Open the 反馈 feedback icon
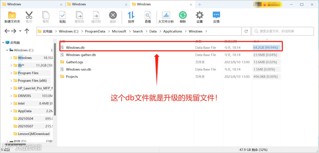This screenshot has height=153, width=319. tap(216, 15)
